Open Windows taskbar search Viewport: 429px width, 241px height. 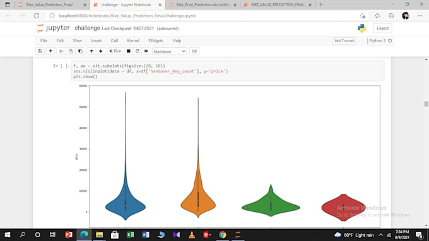23,235
